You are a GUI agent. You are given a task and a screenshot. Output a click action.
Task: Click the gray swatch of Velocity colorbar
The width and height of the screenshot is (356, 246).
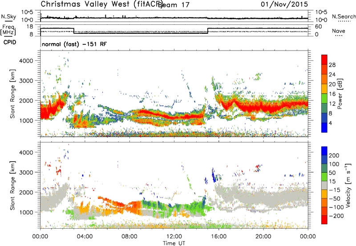(324, 186)
